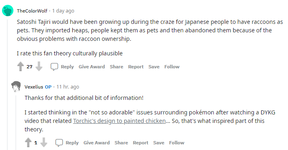Image resolution: width=288 pixels, height=150 pixels.
Task: Open TheColorWolf's avatar profile
Action: [x=8, y=11]
